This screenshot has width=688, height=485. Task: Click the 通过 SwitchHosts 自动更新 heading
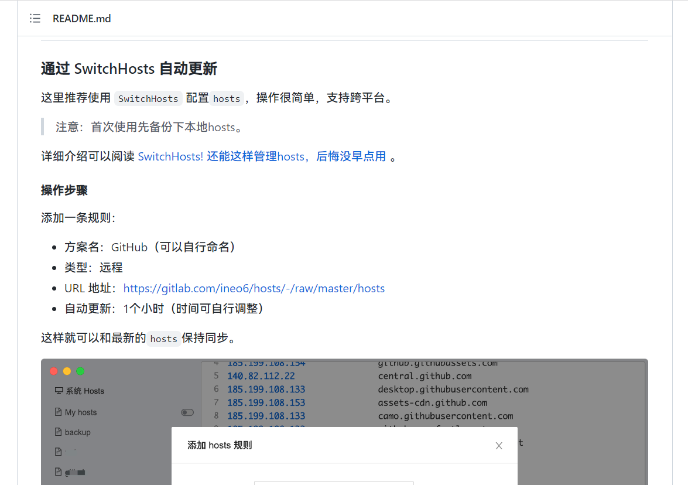(x=129, y=69)
